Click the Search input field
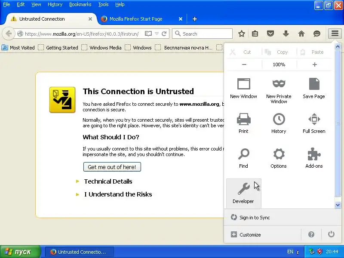Viewport: 344px width, 258px height. pyautogui.click(x=202, y=34)
